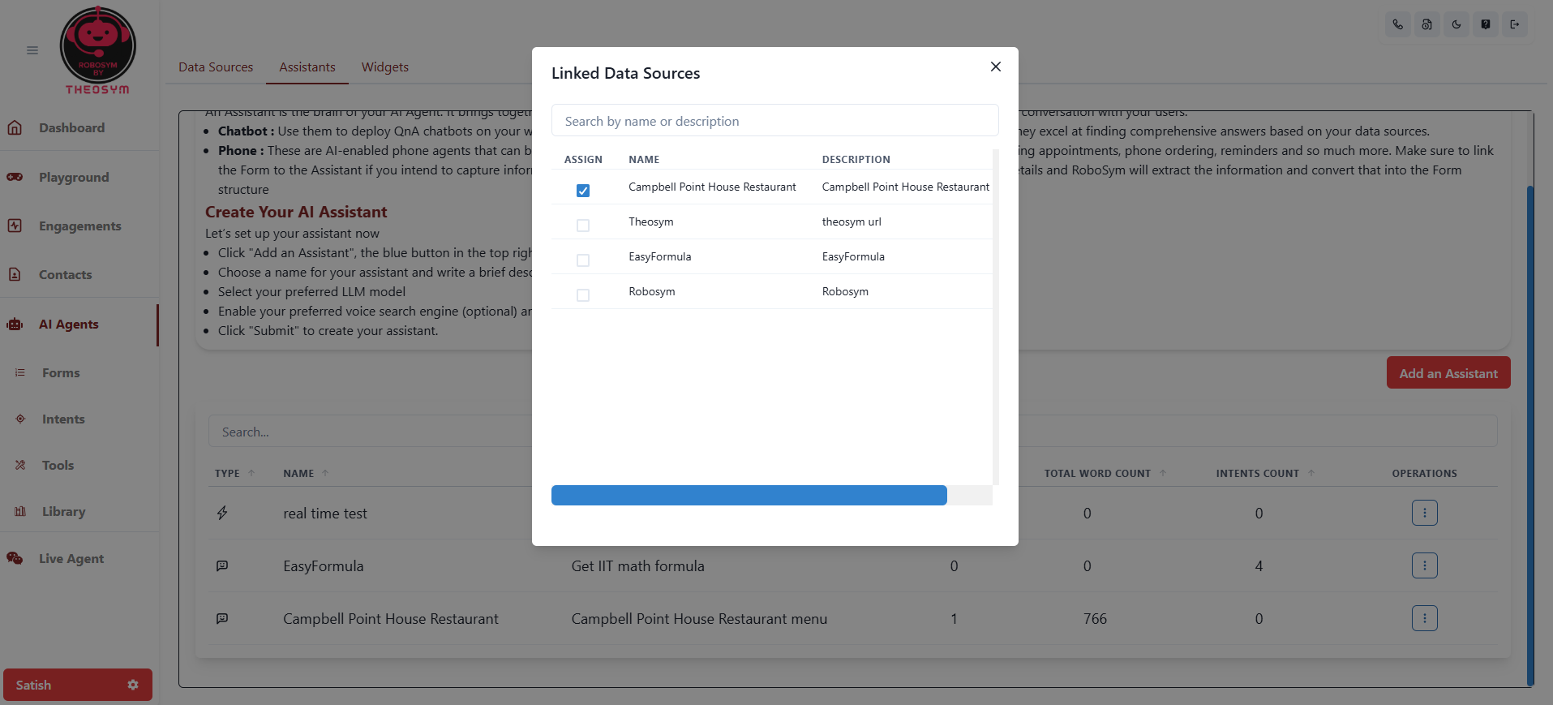Check the Theosym data source checkbox
Viewport: 1553px width, 705px height.
click(x=583, y=226)
